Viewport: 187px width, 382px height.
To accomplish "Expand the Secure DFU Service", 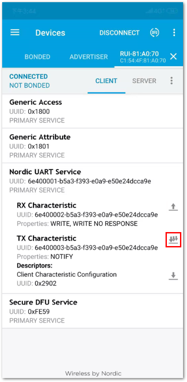I will [92, 311].
